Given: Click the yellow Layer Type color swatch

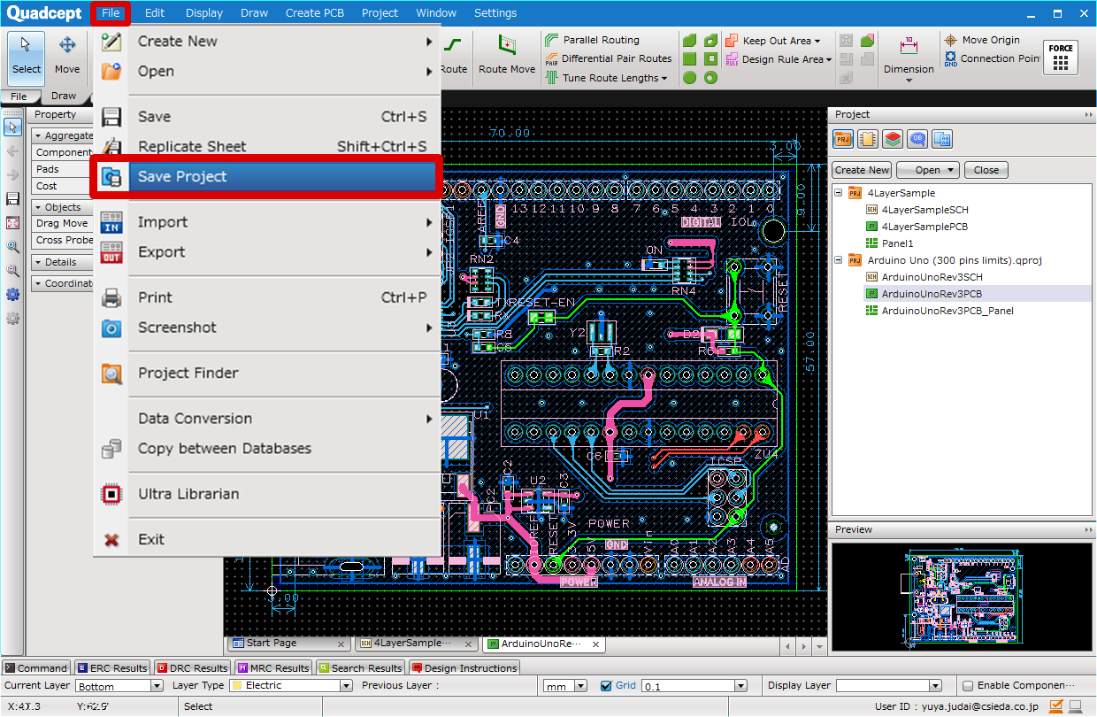Looking at the screenshot, I should point(237,686).
